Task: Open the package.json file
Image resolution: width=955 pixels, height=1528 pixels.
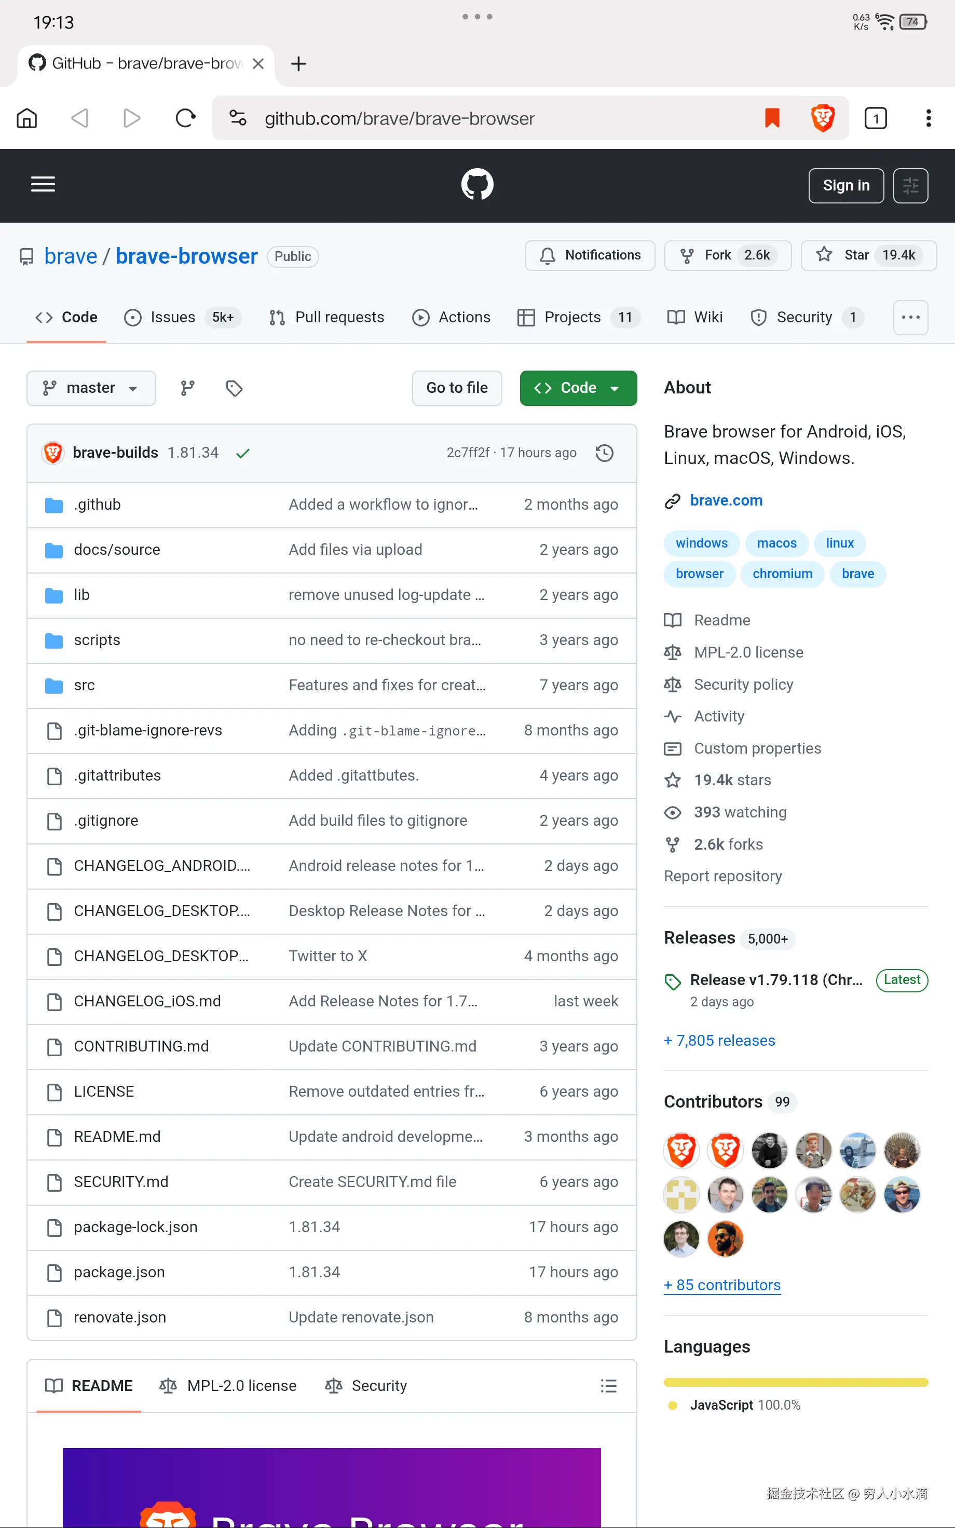Action: coord(119,1272)
